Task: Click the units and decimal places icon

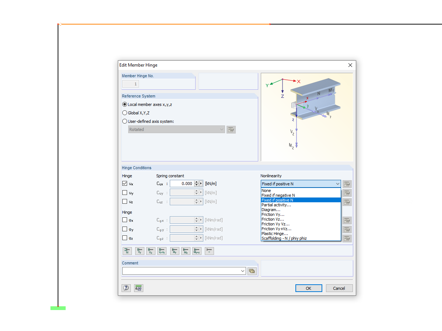Action: click(138, 288)
